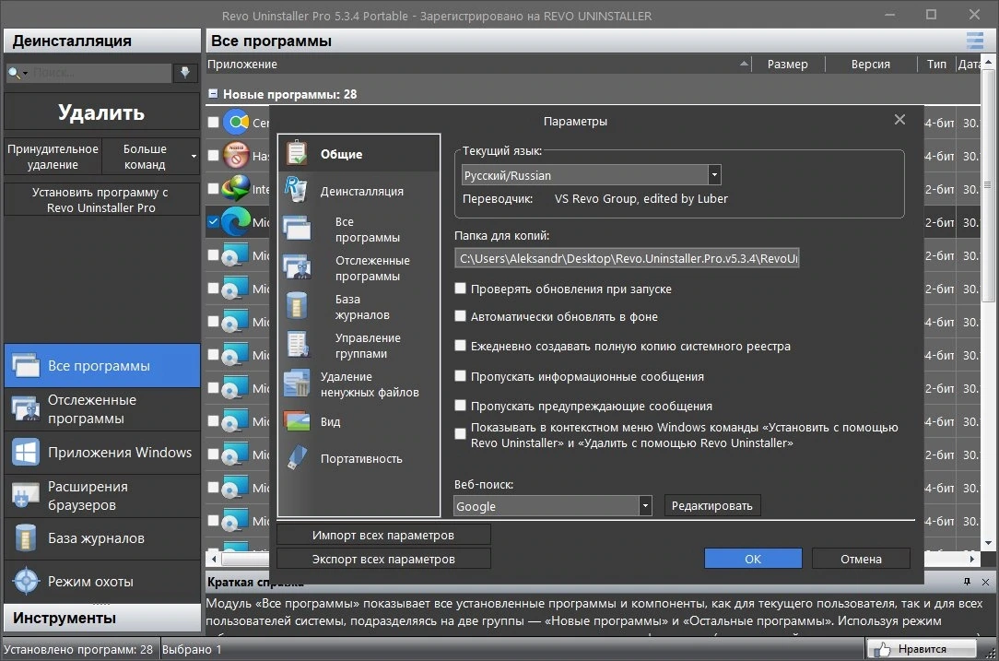The image size is (999, 661).
Task: Click the search filter arrow button
Action: (x=184, y=72)
